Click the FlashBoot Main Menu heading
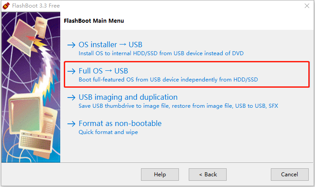 point(94,21)
